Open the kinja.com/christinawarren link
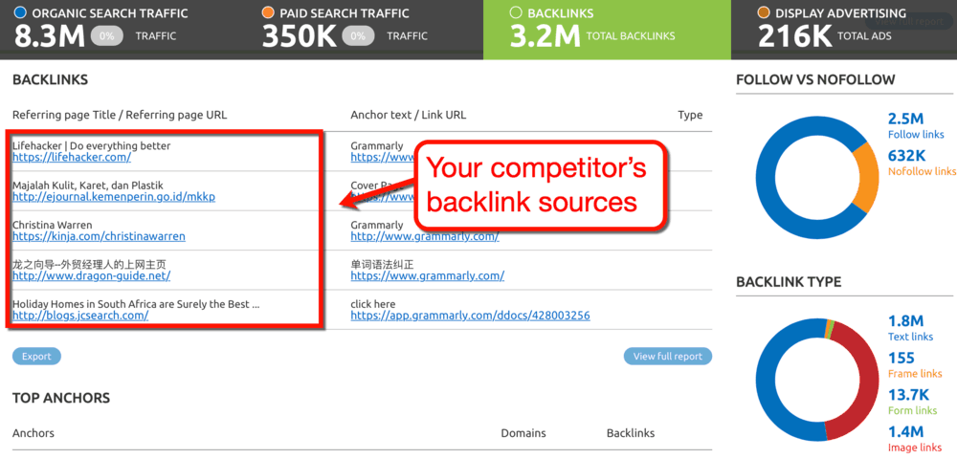This screenshot has width=957, height=459. (99, 236)
